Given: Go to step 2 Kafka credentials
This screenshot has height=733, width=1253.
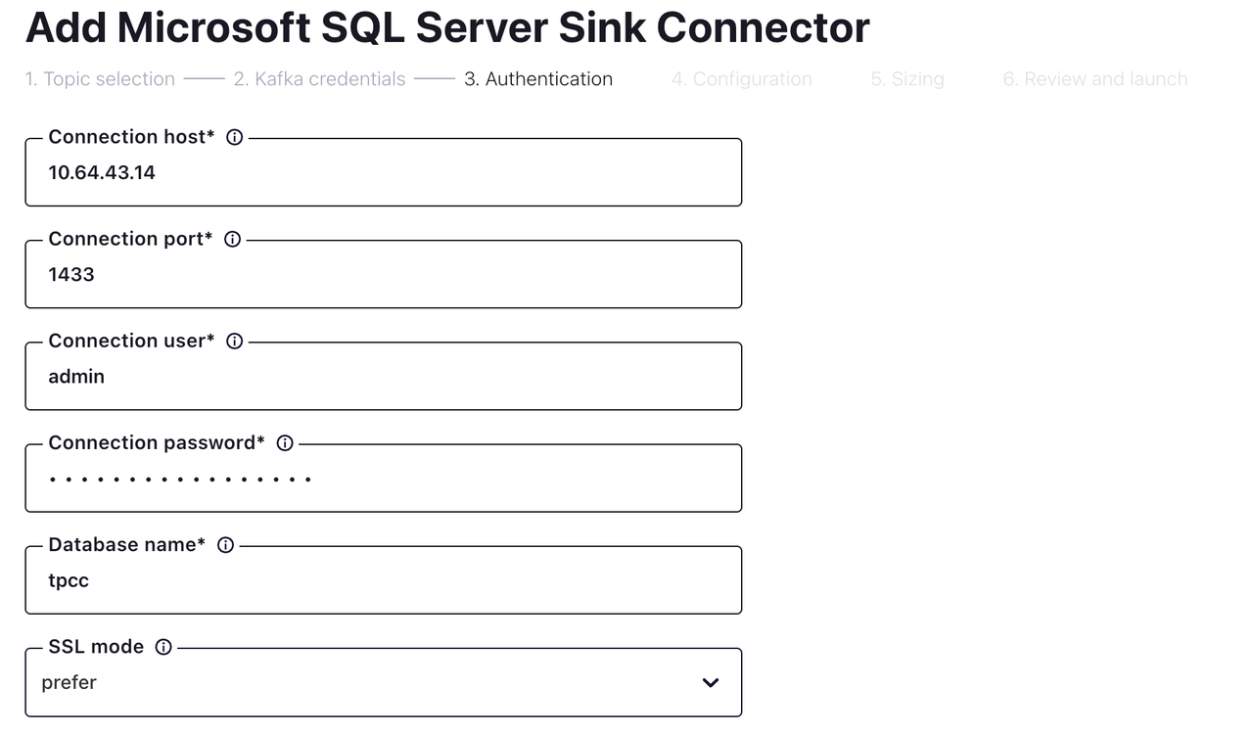Looking at the screenshot, I should point(319,79).
